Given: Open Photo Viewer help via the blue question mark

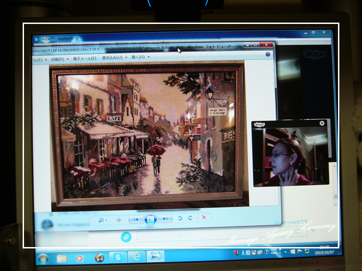Looking at the screenshot, I should click(268, 54).
